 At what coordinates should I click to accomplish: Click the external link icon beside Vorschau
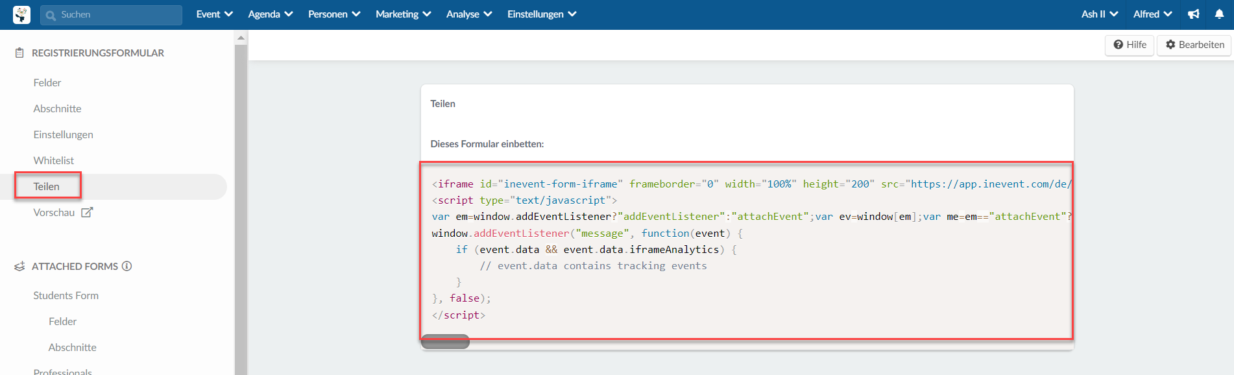pyautogui.click(x=87, y=212)
